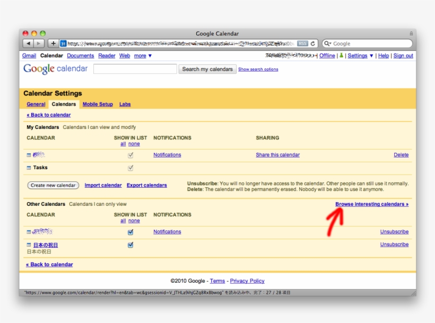
Task: Click the Google search magnifier icon
Action: (x=327, y=43)
